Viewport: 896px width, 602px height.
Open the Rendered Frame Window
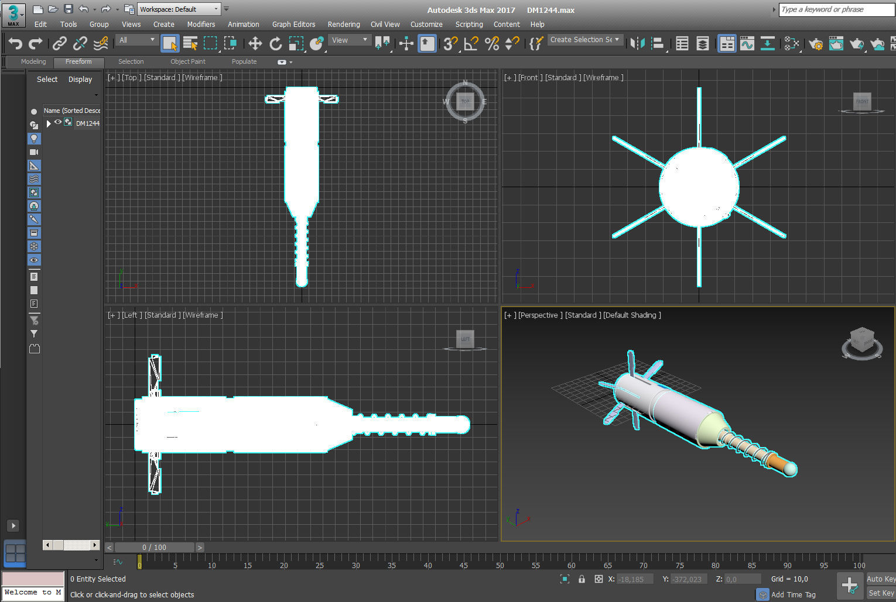[836, 43]
